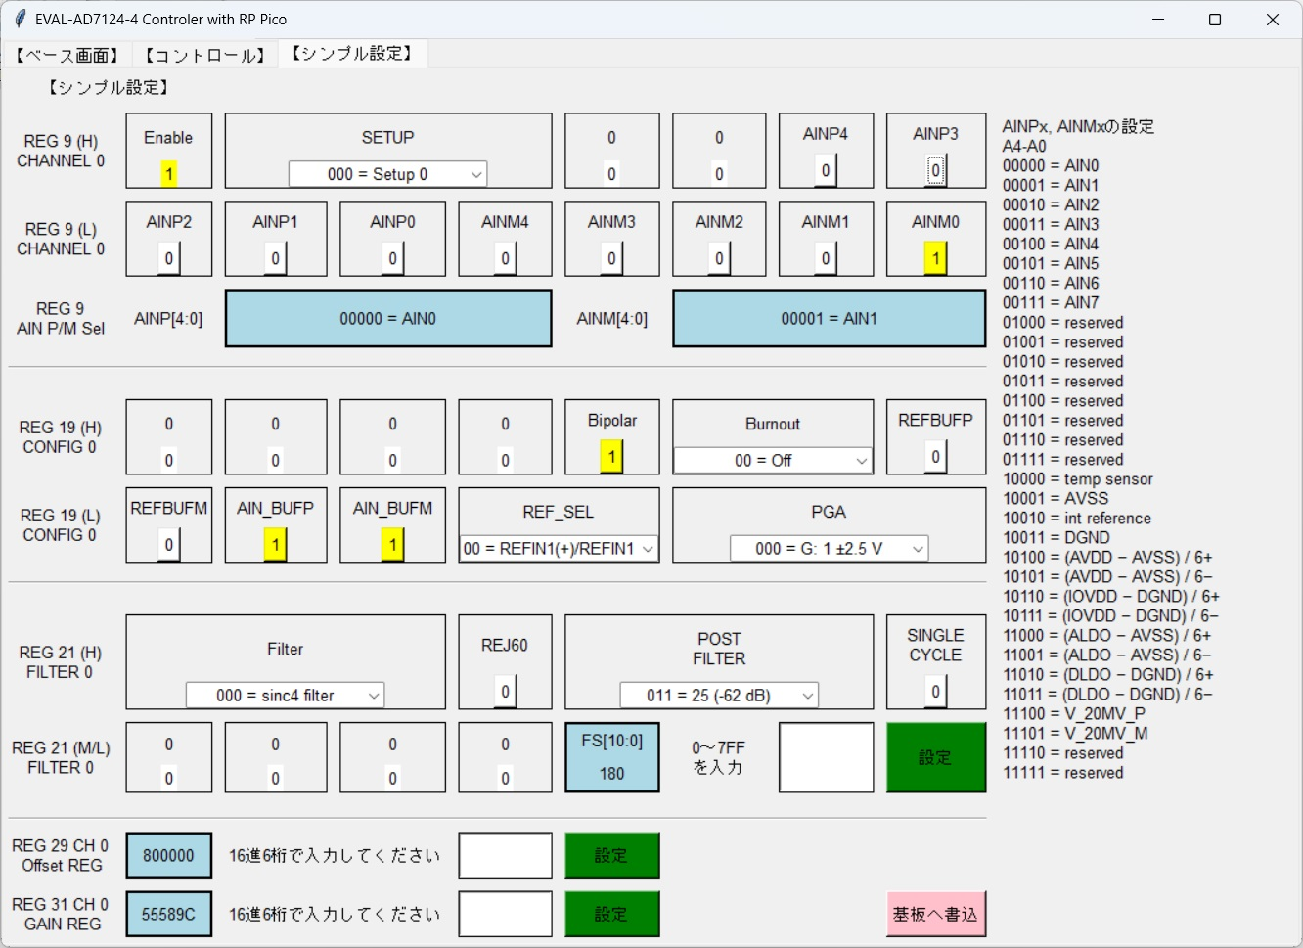Image resolution: width=1303 pixels, height=948 pixels.
Task: Click the pink 基板へ書込 button
Action: pos(935,914)
